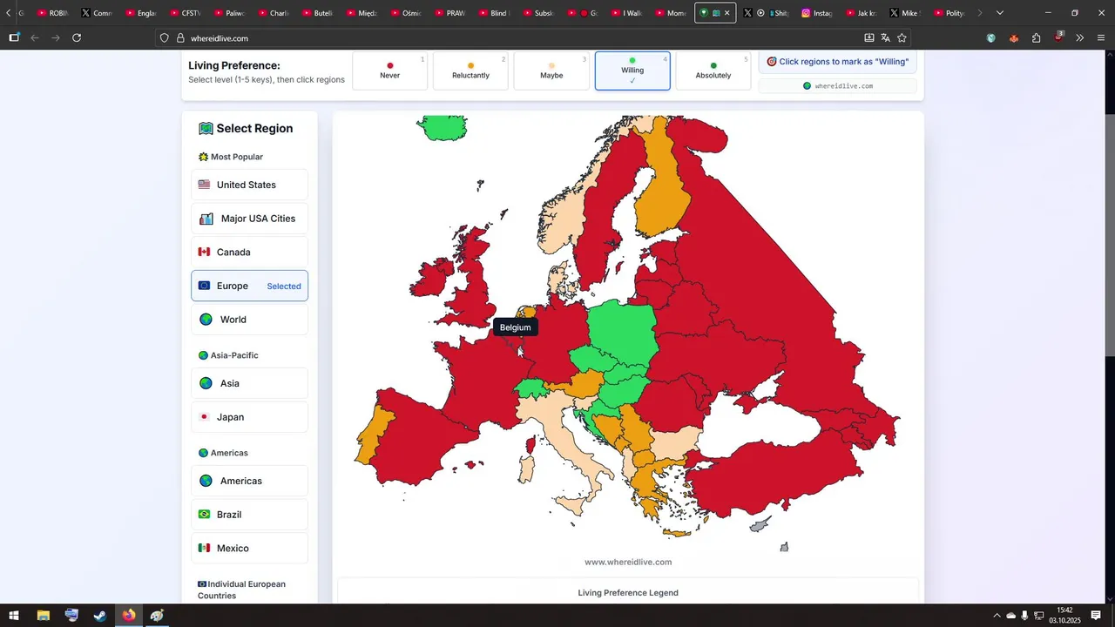Click the whereidlive.com badge link

837,86
